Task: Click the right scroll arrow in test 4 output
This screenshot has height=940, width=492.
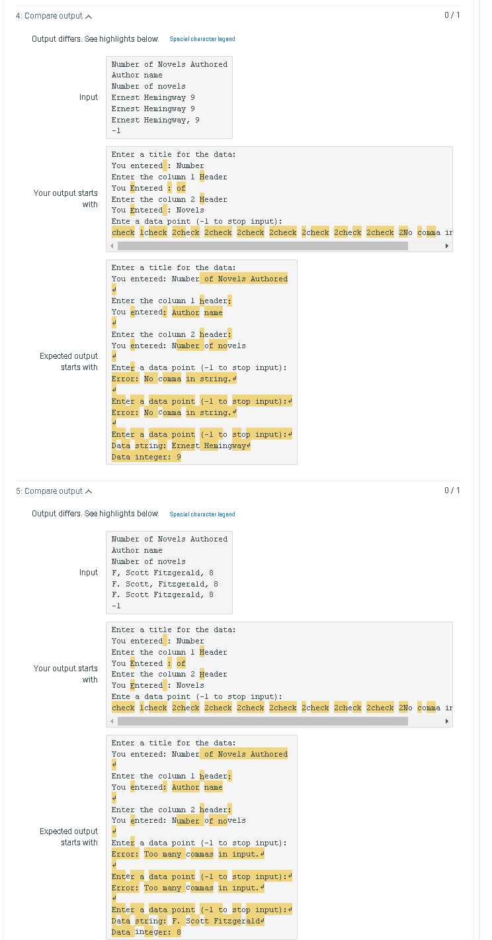Action: pos(447,246)
